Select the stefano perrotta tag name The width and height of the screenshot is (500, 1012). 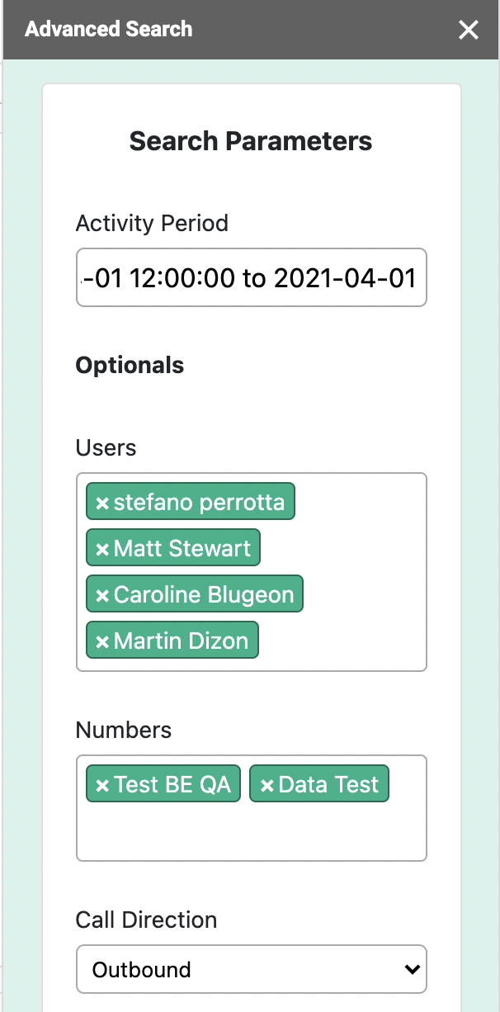(199, 503)
